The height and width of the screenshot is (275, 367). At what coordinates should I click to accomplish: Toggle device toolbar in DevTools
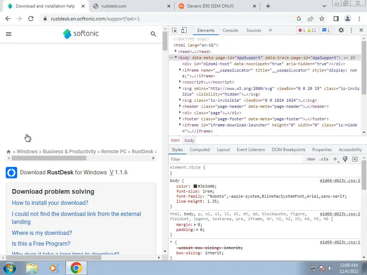(184, 30)
